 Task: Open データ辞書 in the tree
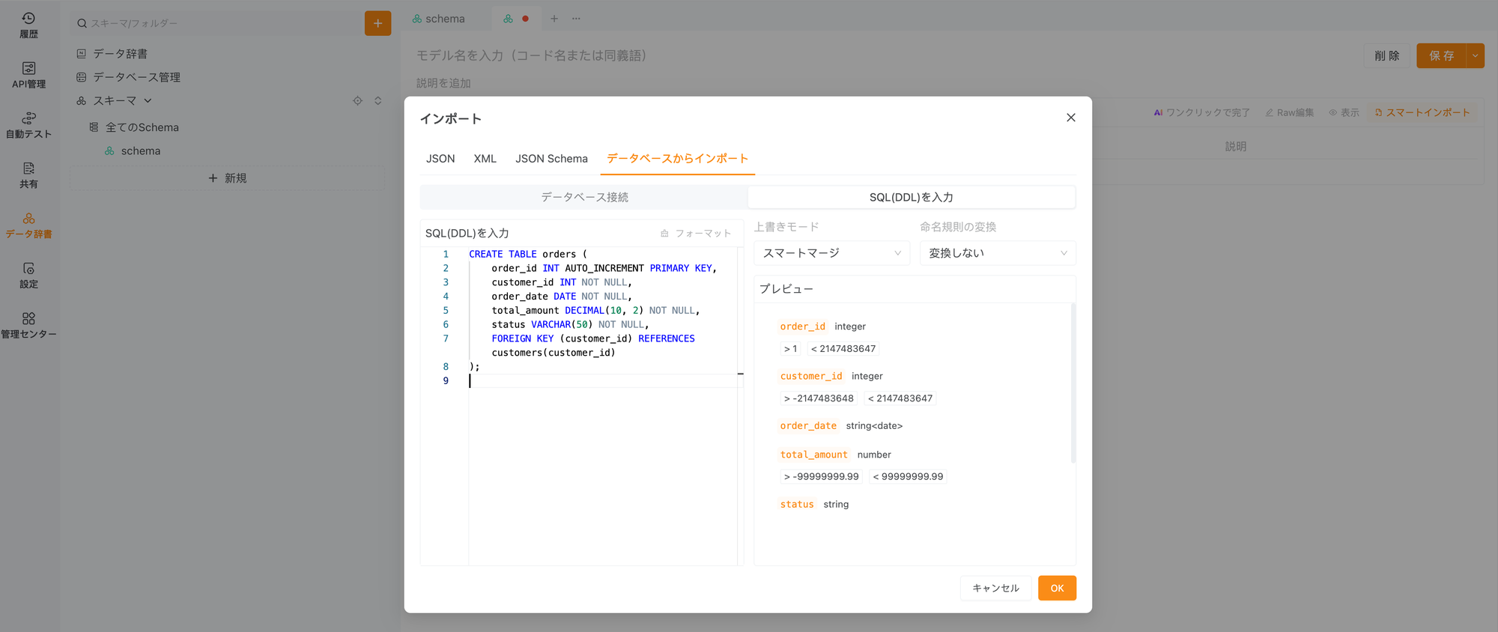point(120,54)
